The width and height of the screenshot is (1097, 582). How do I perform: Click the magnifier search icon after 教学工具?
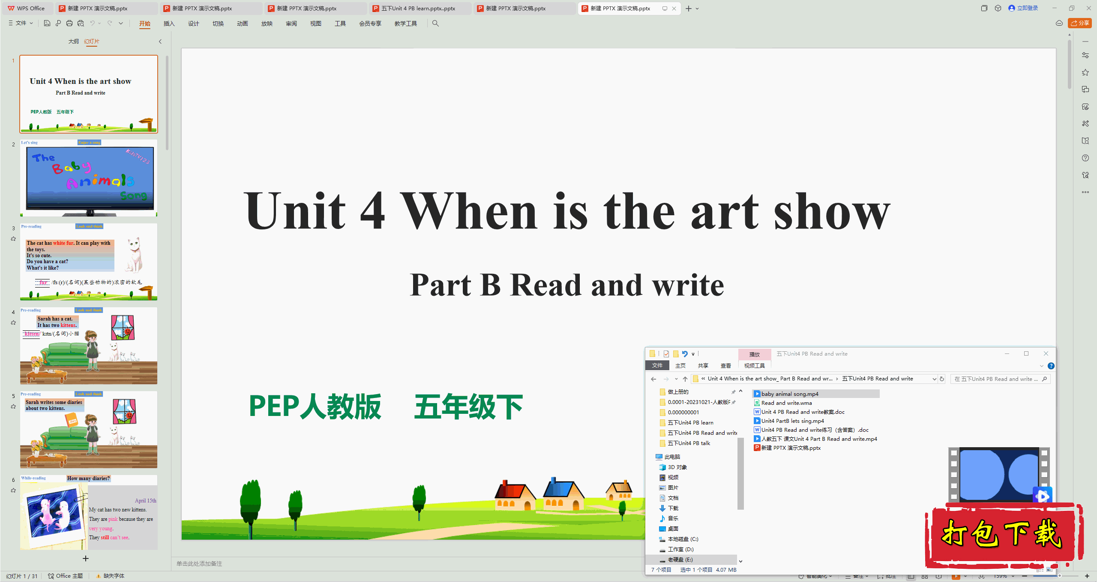click(x=435, y=23)
